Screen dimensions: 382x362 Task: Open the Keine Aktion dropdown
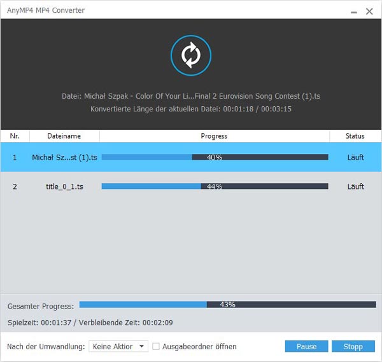[118, 346]
